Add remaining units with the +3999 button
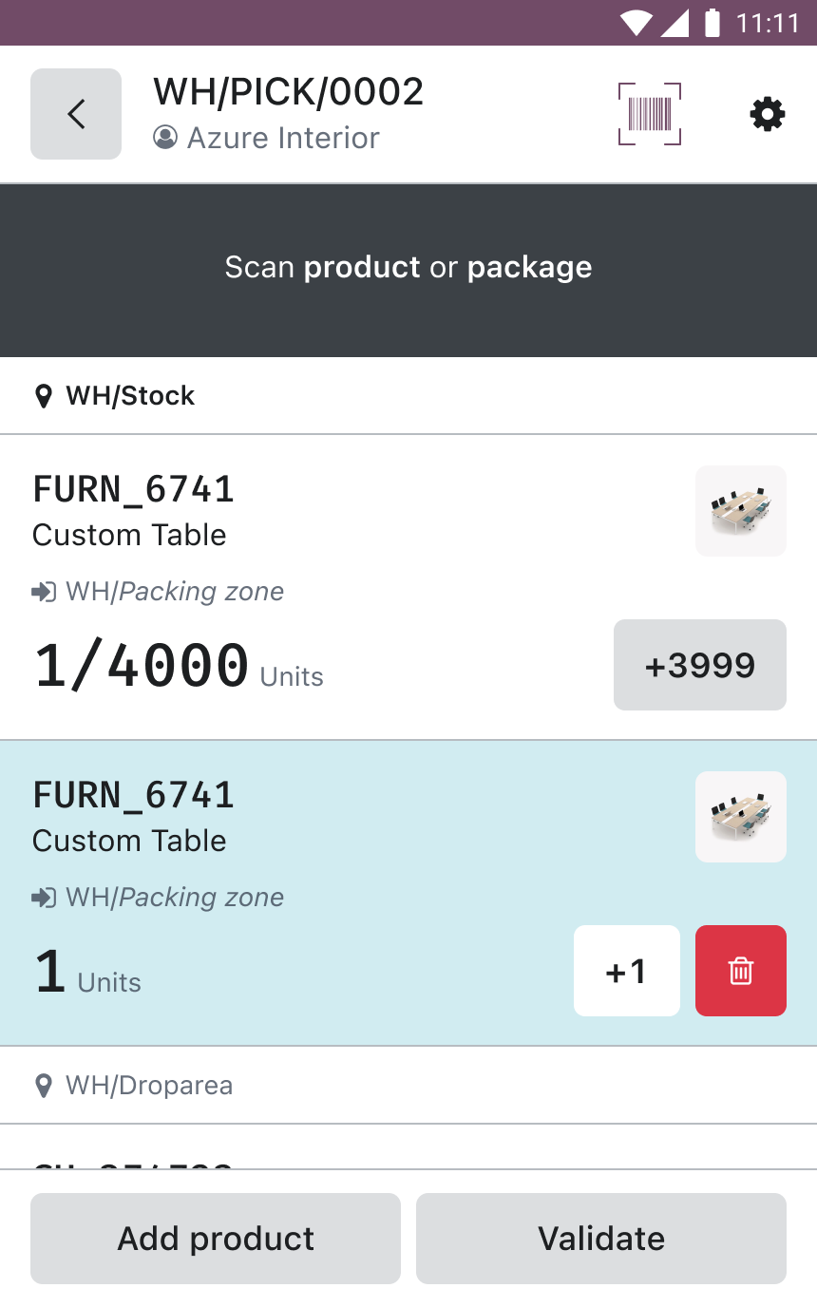This screenshot has width=817, height=1307. 699,665
